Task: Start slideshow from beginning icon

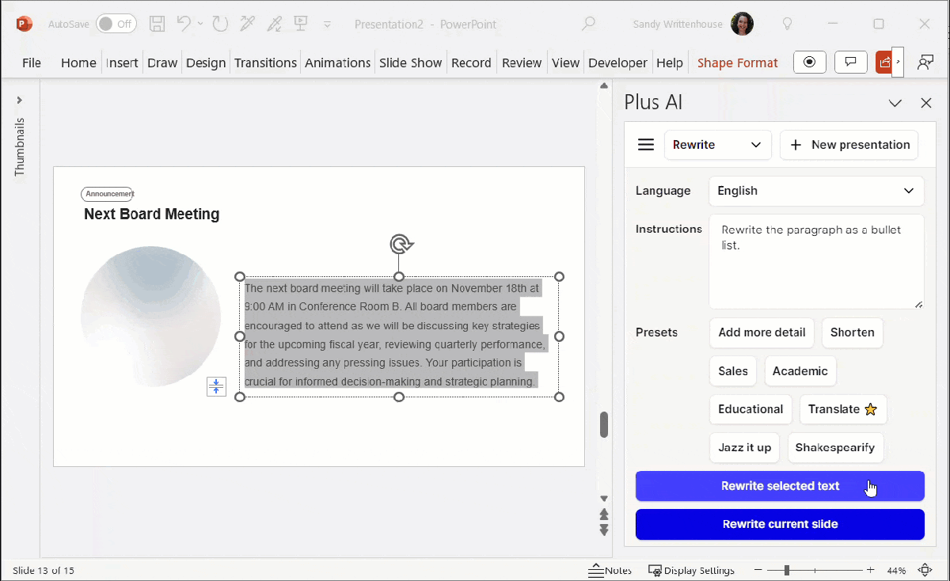Action: coord(300,24)
